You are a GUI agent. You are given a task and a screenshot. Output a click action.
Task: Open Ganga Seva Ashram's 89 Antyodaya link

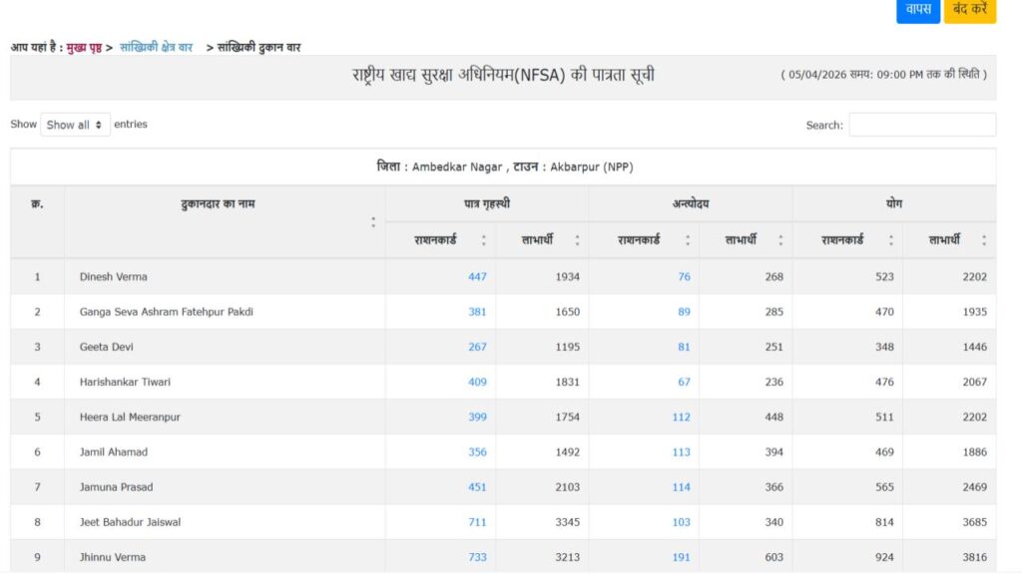click(x=684, y=312)
